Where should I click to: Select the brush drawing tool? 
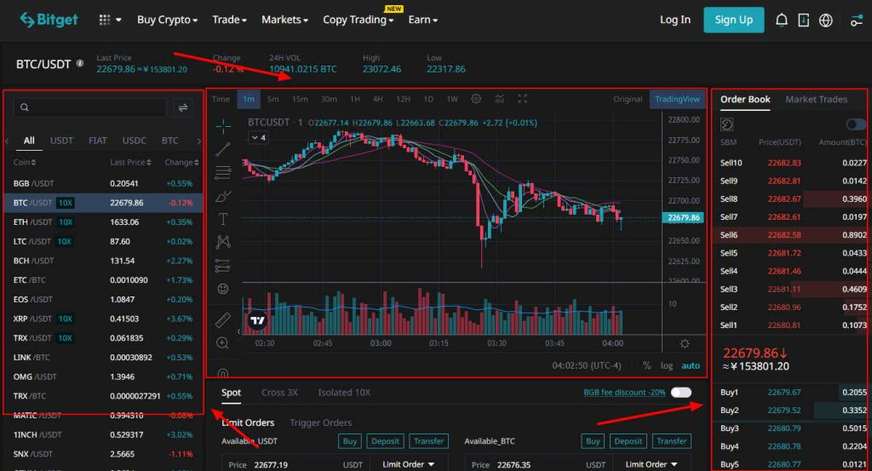223,196
